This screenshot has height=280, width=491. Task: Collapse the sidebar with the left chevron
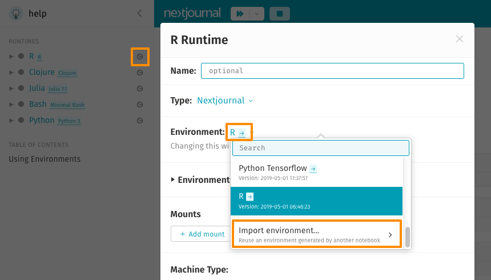pyautogui.click(x=140, y=14)
